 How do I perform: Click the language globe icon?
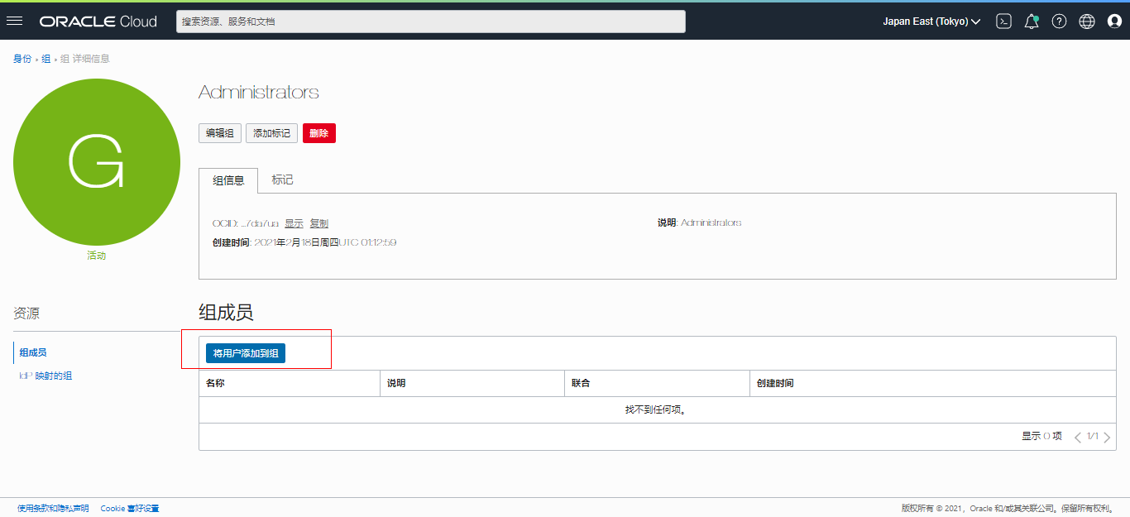pos(1087,22)
